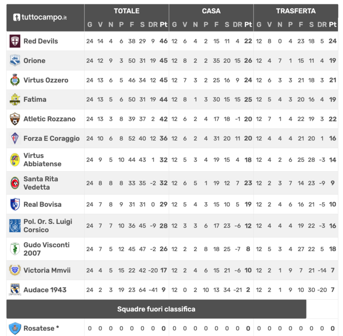Click the Squadre fuori classifica section bar
The height and width of the screenshot is (336, 343).
point(156,309)
